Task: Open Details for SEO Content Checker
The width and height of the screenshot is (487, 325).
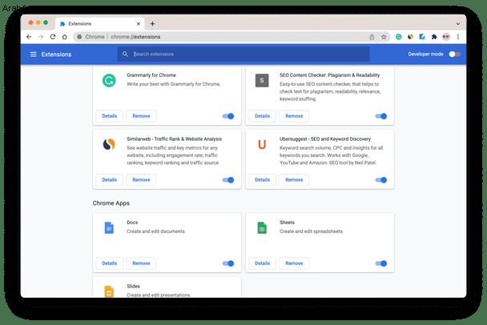Action: (x=262, y=116)
